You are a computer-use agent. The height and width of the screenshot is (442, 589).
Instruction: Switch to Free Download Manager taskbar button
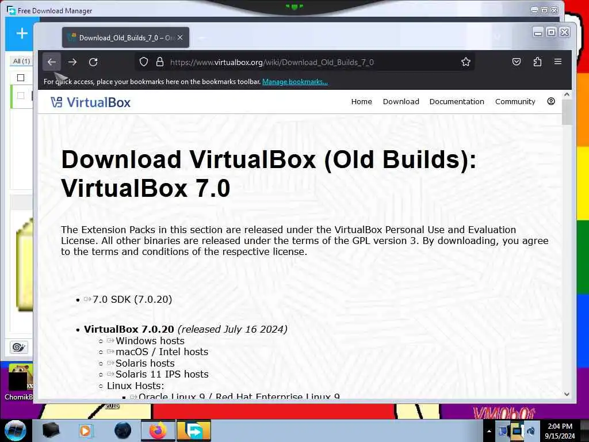click(x=194, y=430)
